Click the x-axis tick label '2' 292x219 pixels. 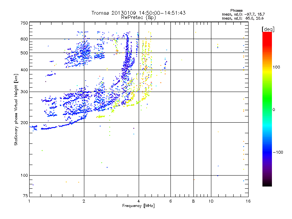[84, 201]
